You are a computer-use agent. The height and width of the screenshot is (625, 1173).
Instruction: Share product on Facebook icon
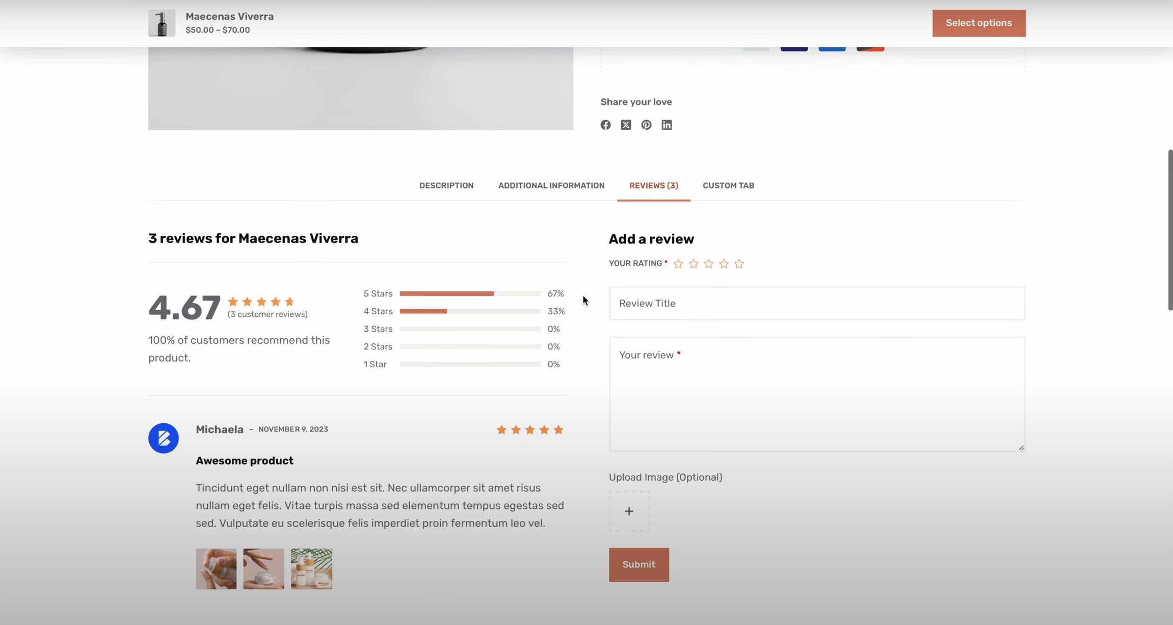(x=605, y=125)
